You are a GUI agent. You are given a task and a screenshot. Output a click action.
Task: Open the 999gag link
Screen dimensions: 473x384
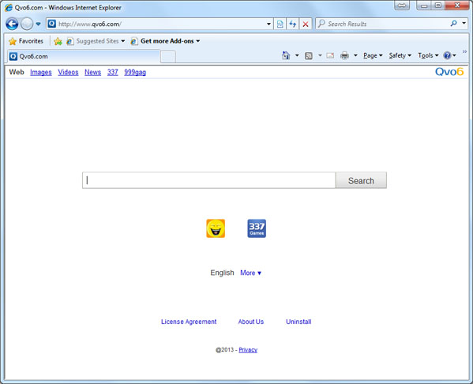135,73
